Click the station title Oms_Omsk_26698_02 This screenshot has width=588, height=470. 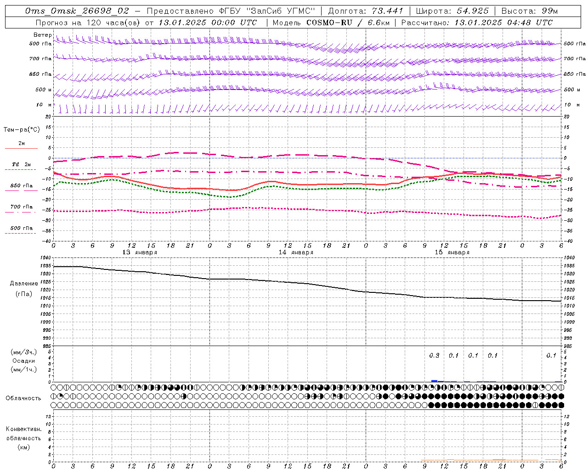[77, 11]
